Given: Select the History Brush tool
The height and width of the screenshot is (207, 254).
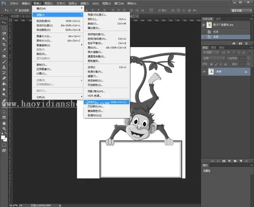Looking at the screenshot, I should 4,73.
